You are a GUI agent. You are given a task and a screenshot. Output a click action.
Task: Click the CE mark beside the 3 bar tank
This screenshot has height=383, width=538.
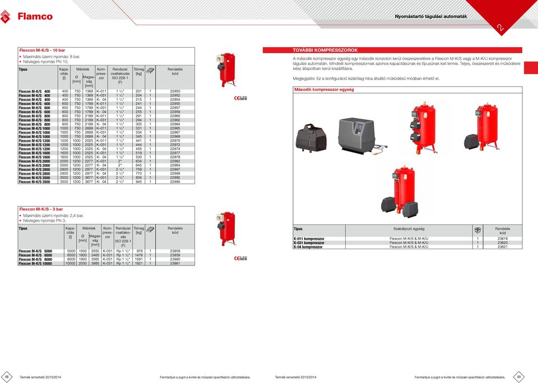click(240, 258)
